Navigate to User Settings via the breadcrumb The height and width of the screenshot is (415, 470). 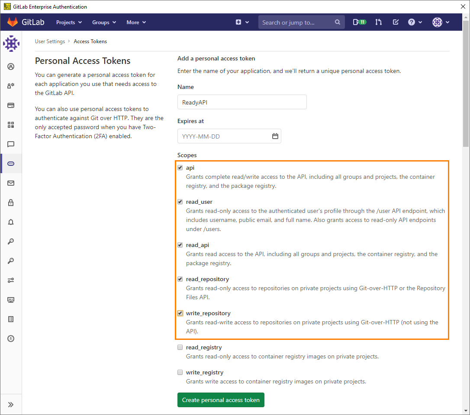pos(50,41)
